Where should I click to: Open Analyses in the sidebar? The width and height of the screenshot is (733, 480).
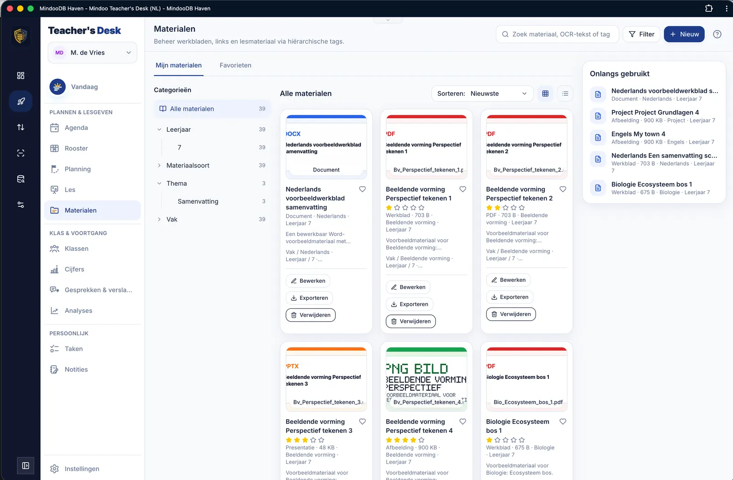point(93,310)
